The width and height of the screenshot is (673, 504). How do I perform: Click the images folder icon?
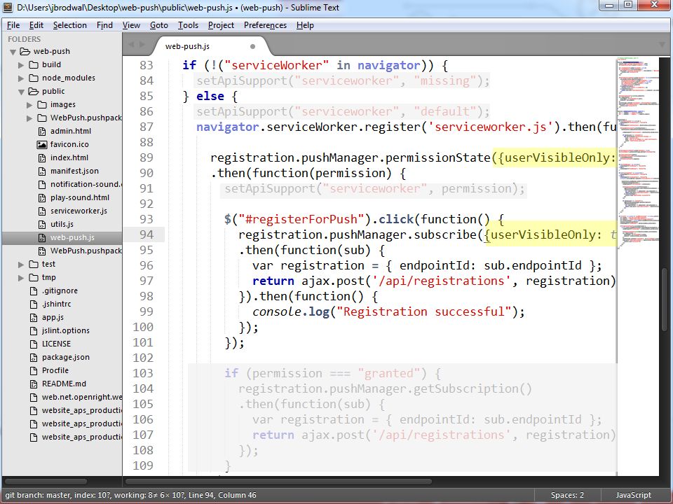pos(42,104)
